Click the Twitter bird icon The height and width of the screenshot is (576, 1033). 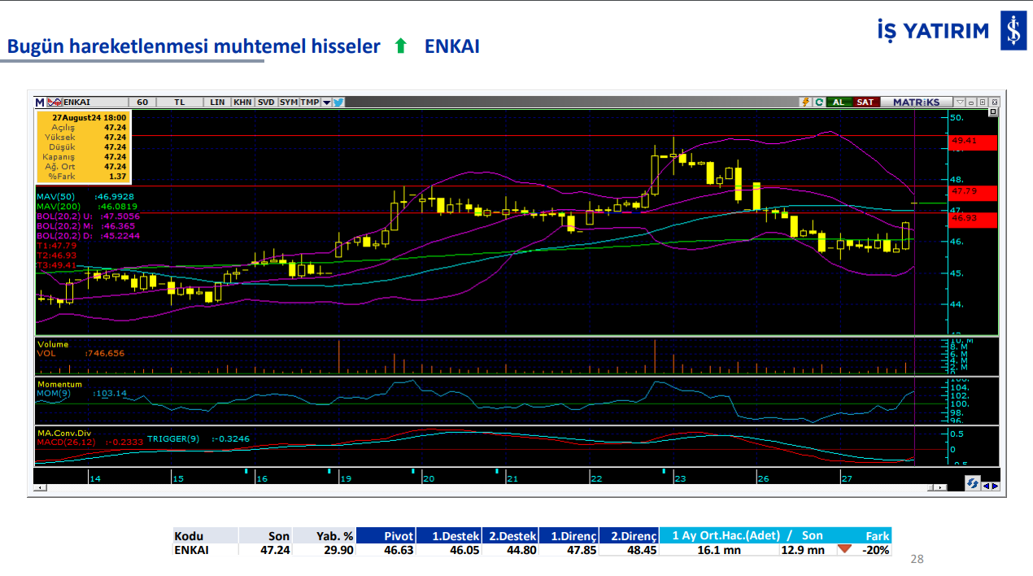[338, 103]
